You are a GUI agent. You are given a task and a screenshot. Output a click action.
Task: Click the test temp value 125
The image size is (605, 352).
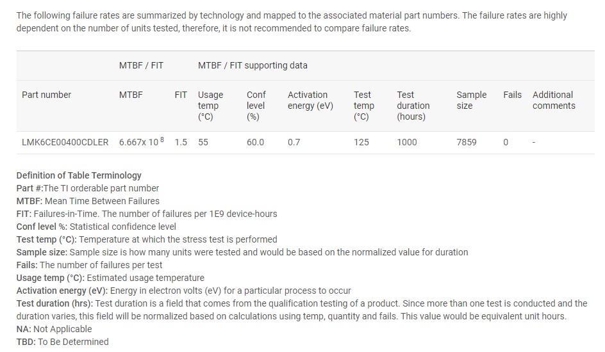coord(361,142)
